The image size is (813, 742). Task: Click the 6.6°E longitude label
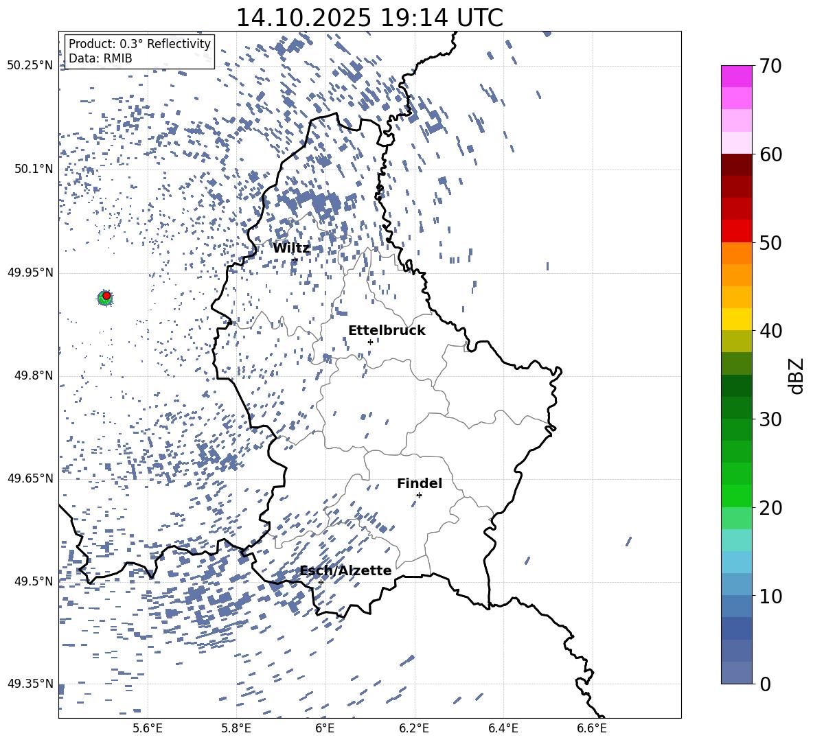[x=592, y=728]
